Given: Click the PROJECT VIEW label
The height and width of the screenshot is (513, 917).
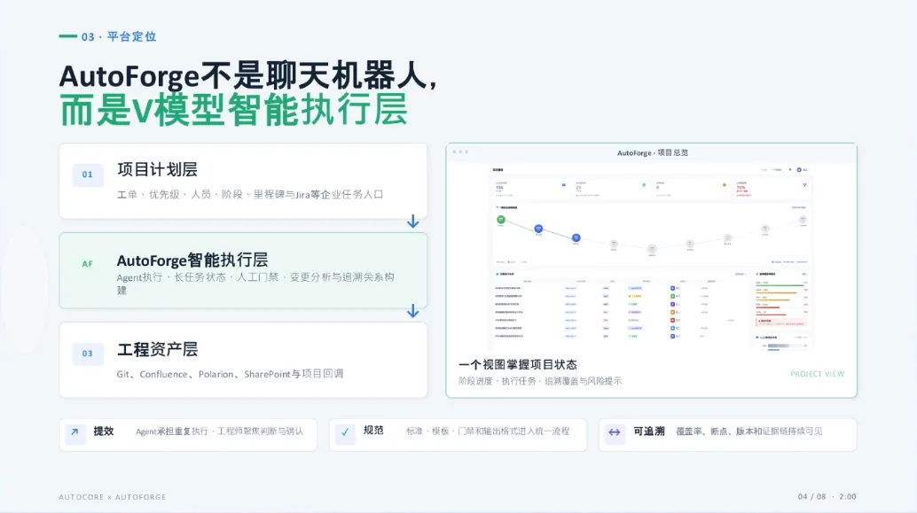Looking at the screenshot, I should coord(818,374).
